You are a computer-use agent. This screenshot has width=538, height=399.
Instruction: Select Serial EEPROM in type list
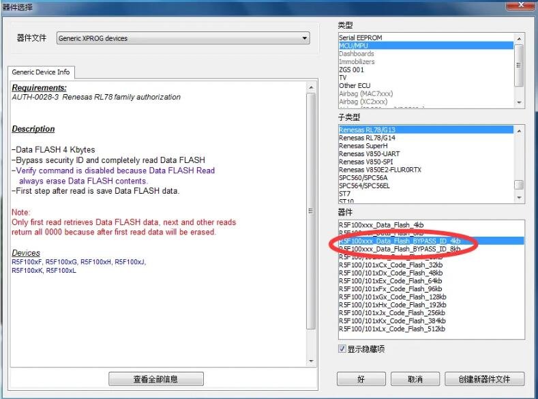click(361, 38)
